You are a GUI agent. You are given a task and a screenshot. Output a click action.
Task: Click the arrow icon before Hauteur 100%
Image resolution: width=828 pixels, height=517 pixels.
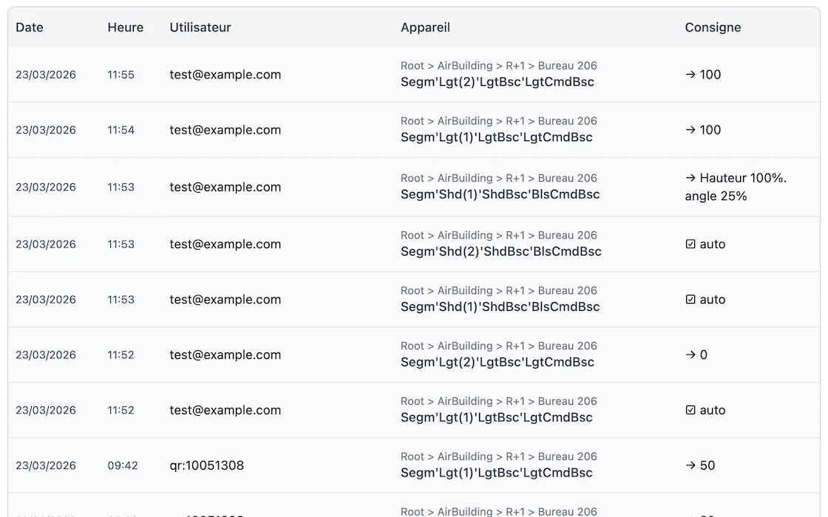tap(690, 178)
